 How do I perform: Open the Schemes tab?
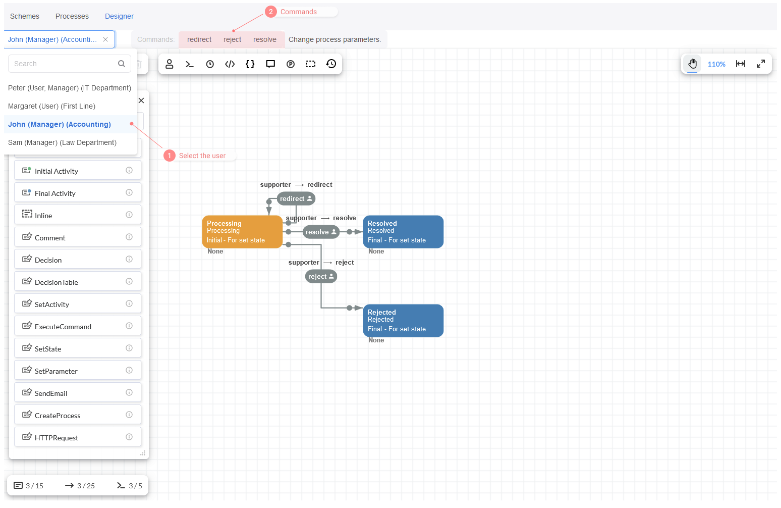tap(25, 16)
